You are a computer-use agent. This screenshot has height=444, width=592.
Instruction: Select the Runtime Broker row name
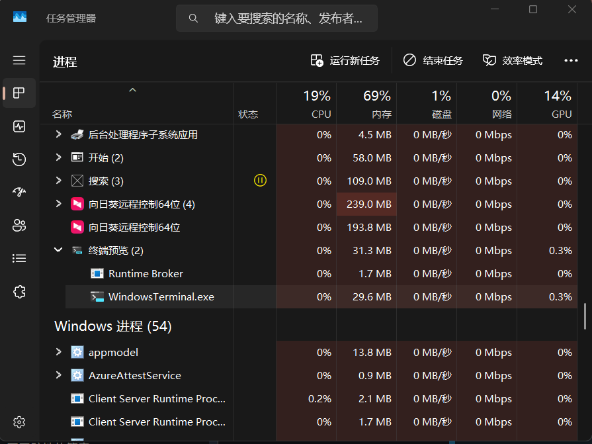click(x=146, y=273)
